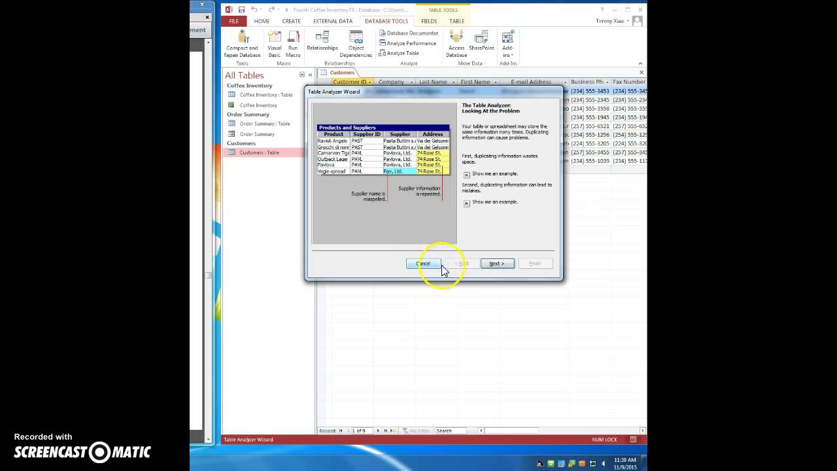Image resolution: width=837 pixels, height=471 pixels.
Task: Open the Relationships window
Action: [322, 41]
